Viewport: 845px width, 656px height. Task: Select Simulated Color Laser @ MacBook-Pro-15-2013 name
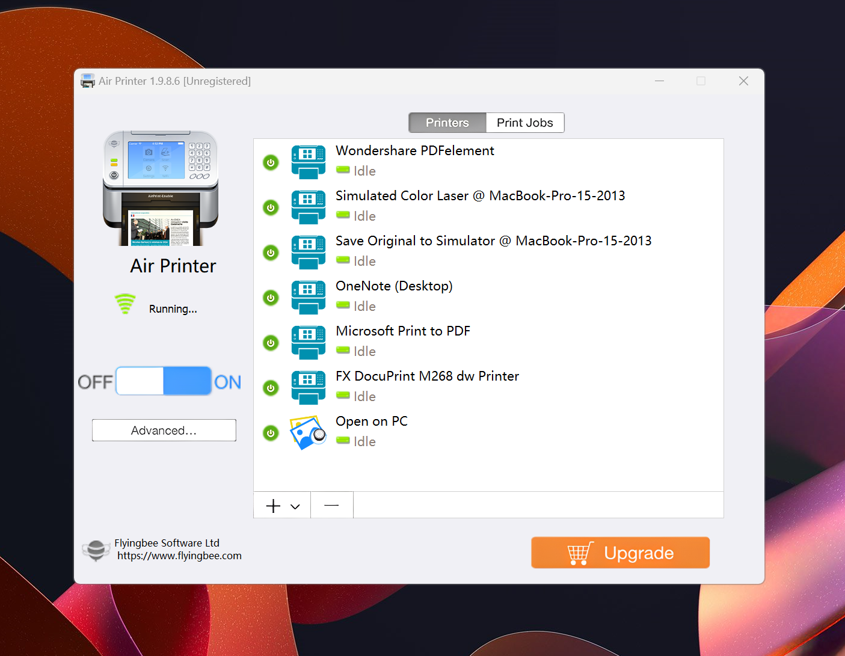pos(481,195)
